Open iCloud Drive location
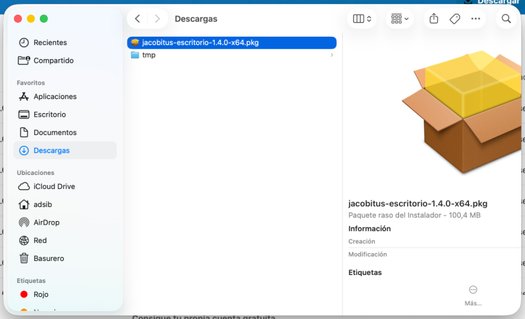This screenshot has width=525, height=319. pos(65,186)
